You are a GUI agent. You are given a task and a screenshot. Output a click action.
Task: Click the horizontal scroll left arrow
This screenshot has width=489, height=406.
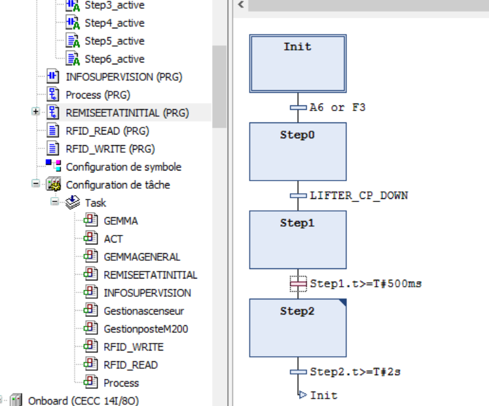(x=240, y=5)
